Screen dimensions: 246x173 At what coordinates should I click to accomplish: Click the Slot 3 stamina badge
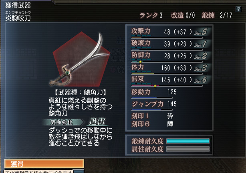pyautogui.click(x=201, y=68)
